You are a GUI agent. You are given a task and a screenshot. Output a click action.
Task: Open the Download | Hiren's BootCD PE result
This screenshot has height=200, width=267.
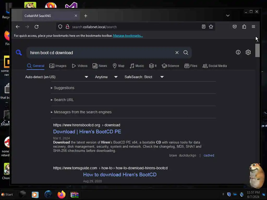tap(87, 132)
